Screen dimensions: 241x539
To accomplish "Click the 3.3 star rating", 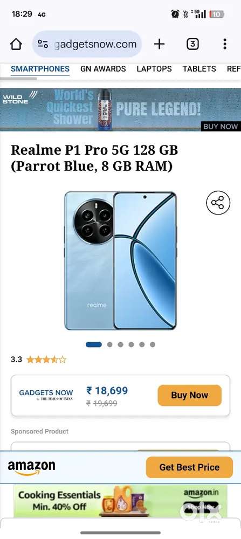I will (x=38, y=360).
